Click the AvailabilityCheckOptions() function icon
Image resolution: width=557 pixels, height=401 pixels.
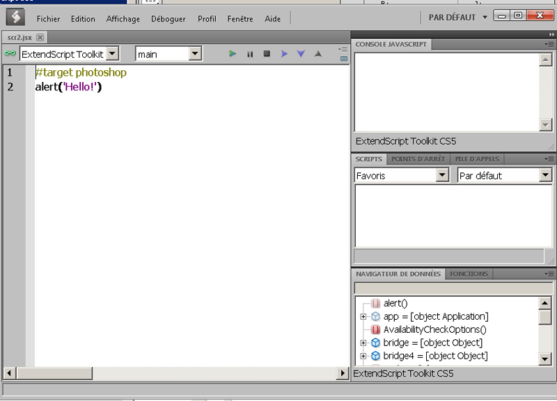(375, 329)
